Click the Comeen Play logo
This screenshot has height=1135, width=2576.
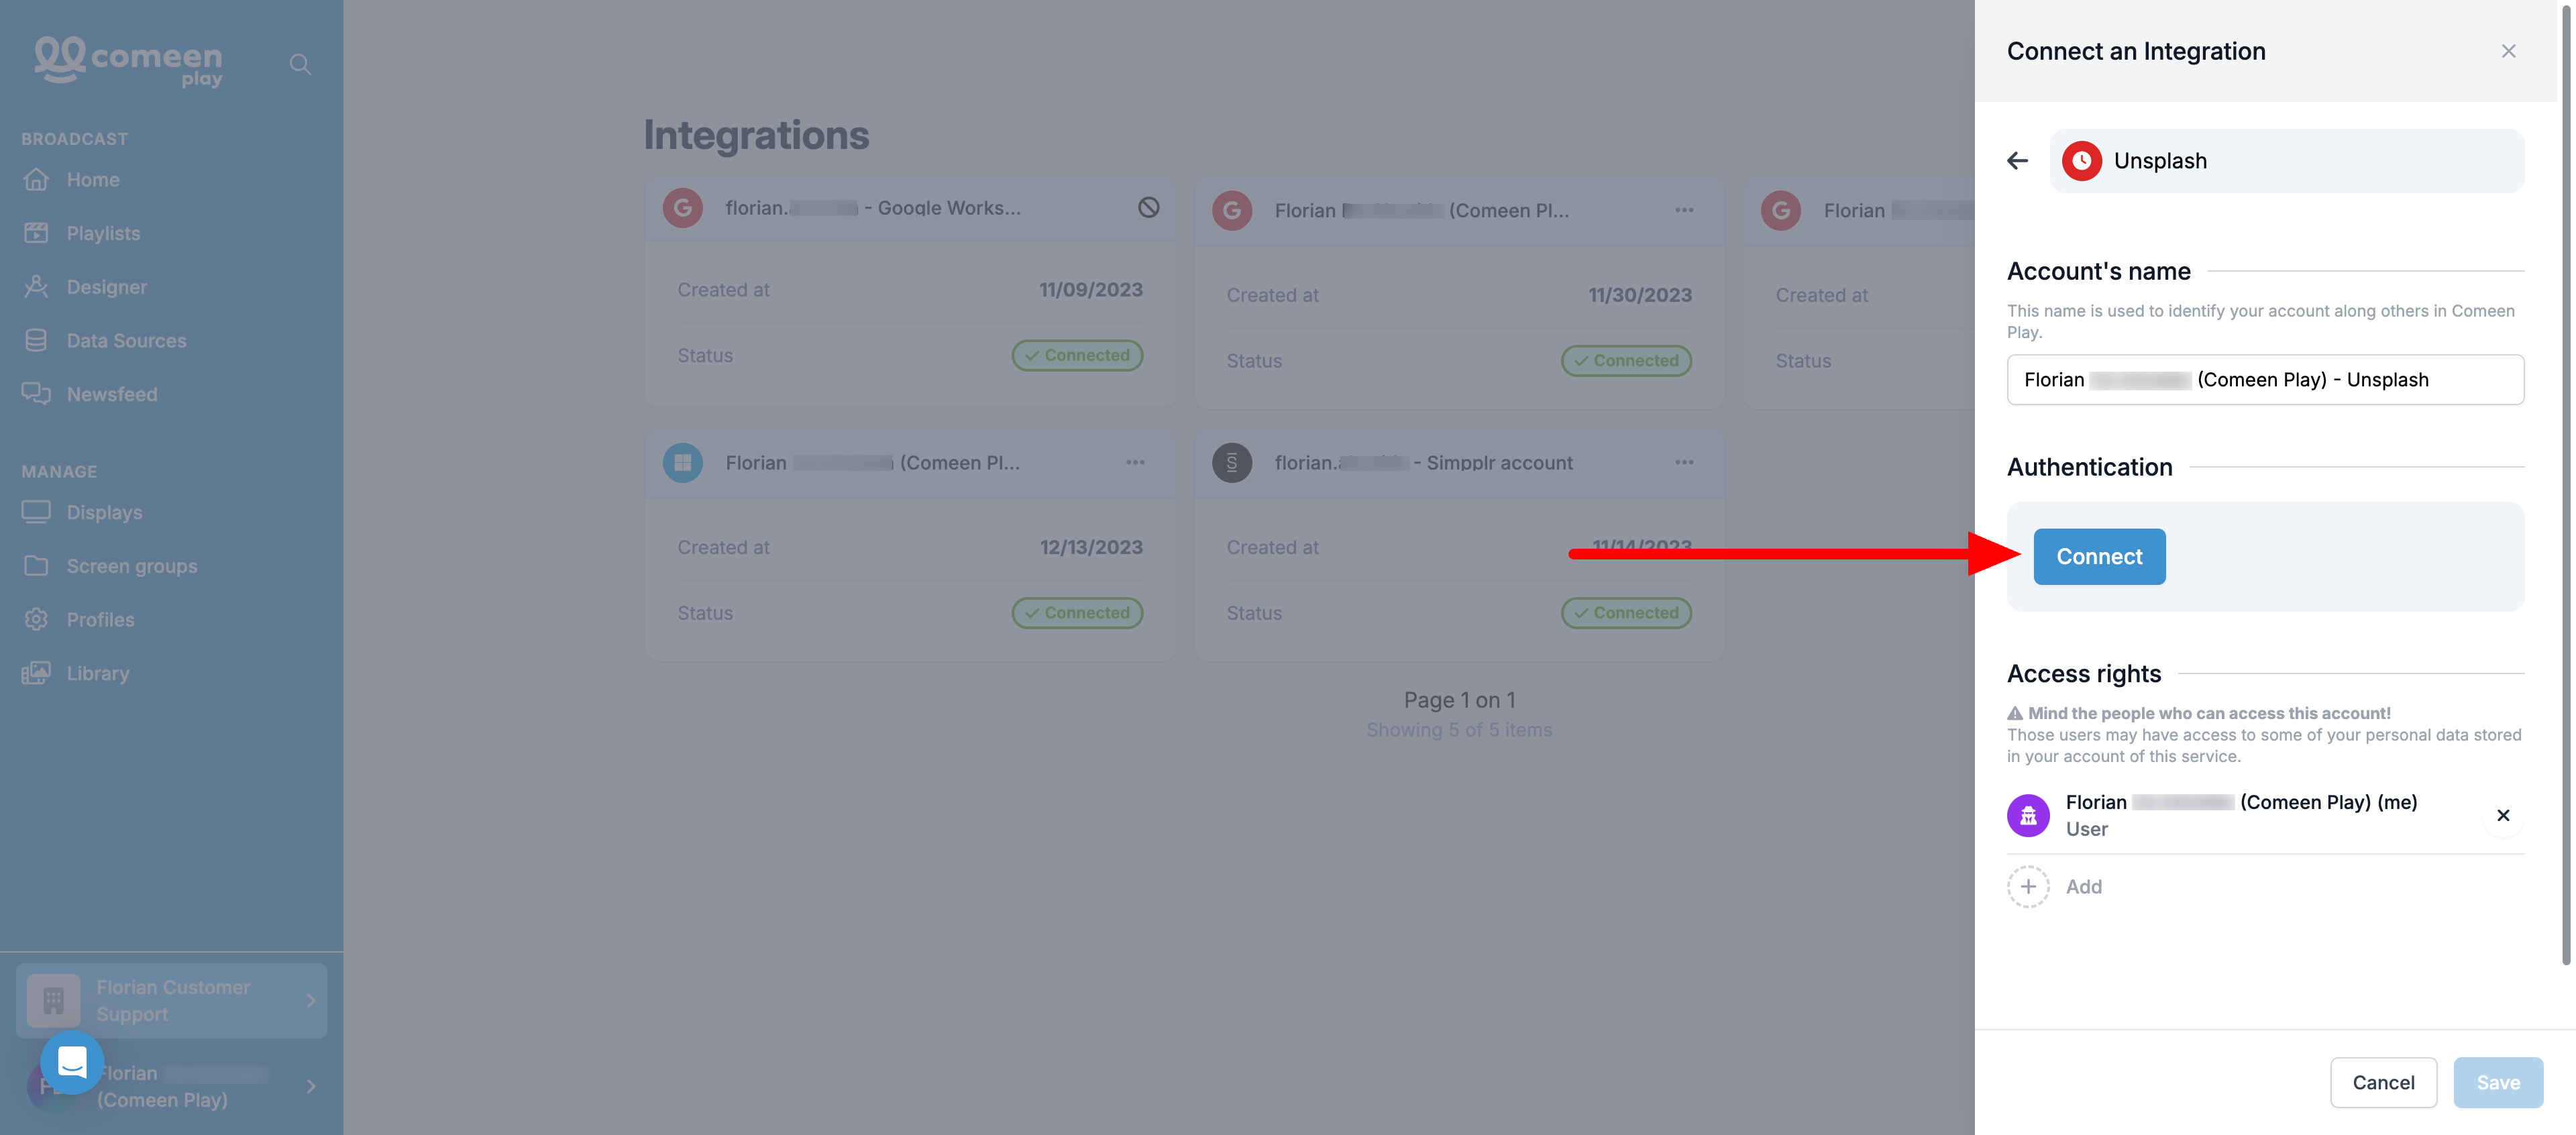(128, 62)
